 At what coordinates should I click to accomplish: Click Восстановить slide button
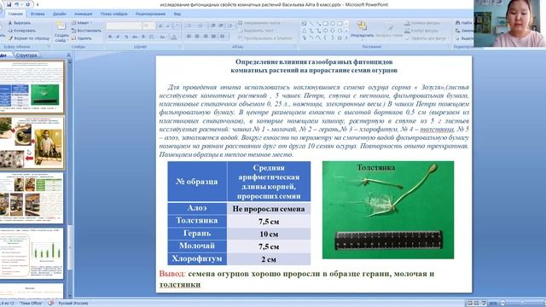tap(86, 31)
